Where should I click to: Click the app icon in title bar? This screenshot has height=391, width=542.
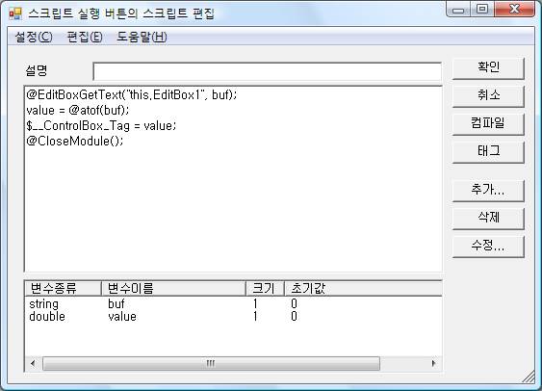[15, 13]
